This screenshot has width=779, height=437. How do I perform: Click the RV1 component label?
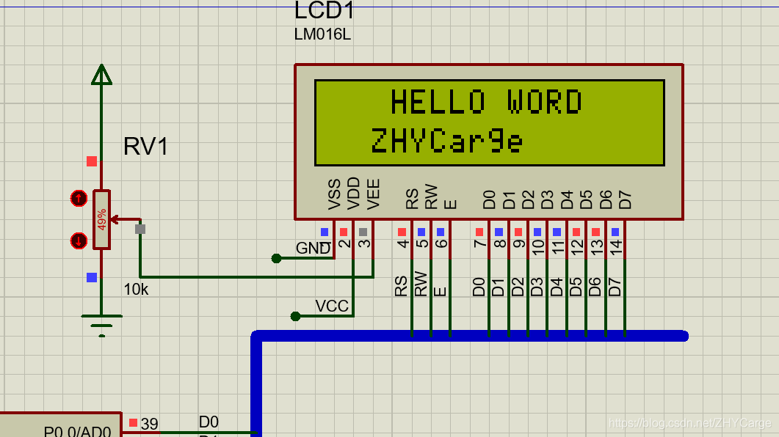pyautogui.click(x=145, y=147)
